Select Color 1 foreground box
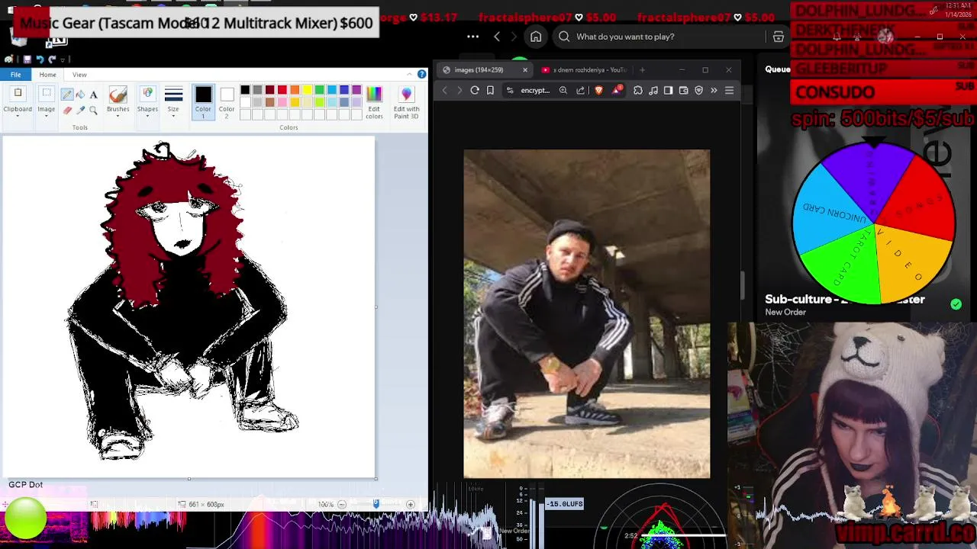Viewport: 977px width, 549px height. (203, 102)
